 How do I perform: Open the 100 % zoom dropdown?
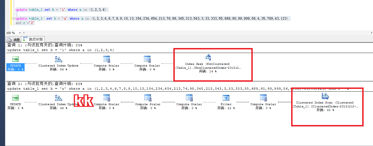tap(20, 33)
